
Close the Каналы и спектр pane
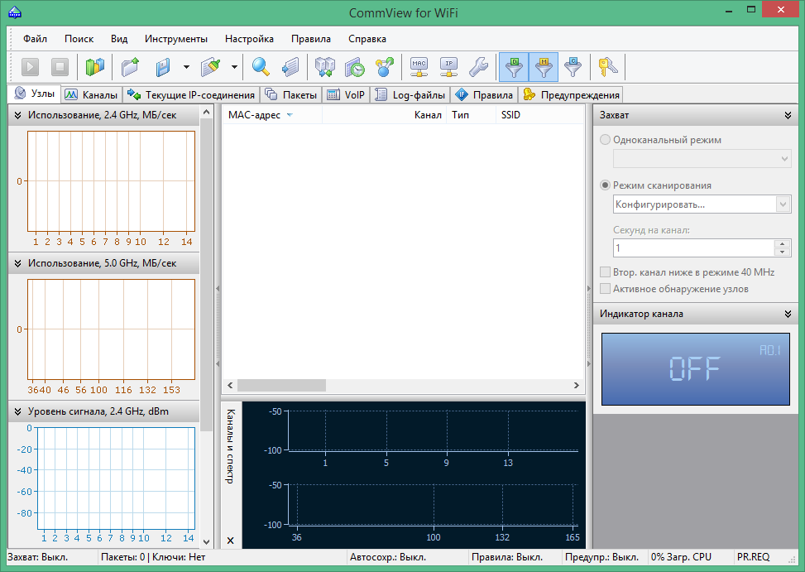coord(231,541)
